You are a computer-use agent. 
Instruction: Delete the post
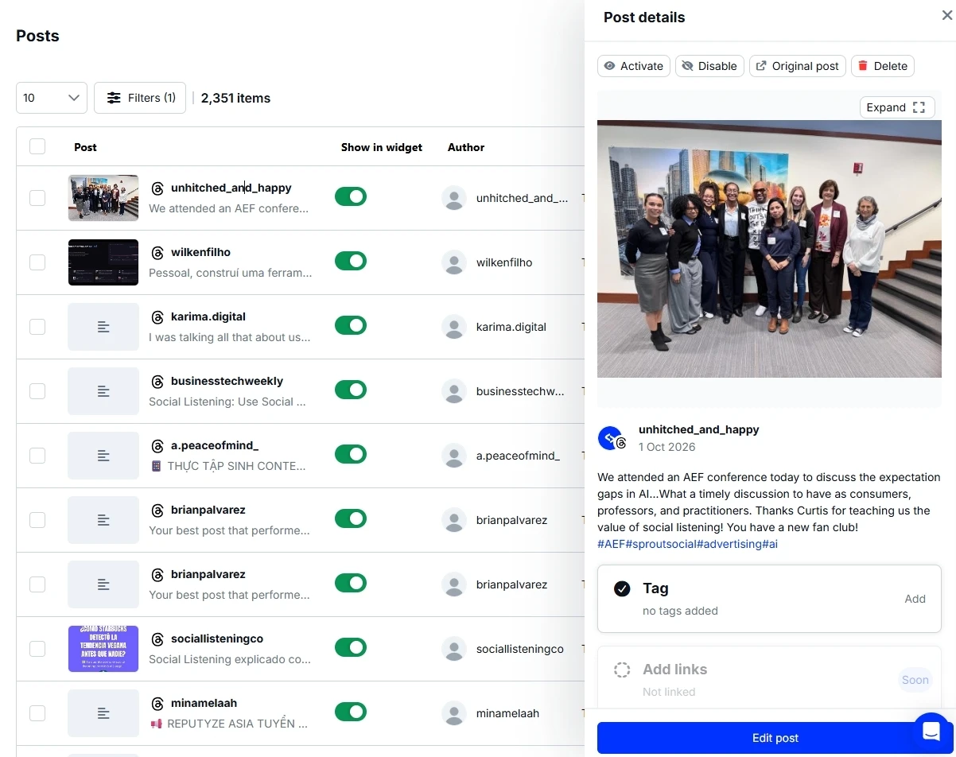[883, 66]
